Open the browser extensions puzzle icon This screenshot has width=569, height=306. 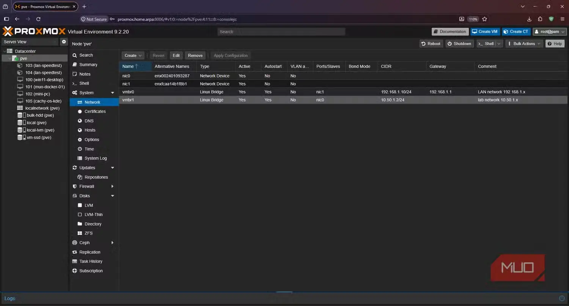pos(540,19)
